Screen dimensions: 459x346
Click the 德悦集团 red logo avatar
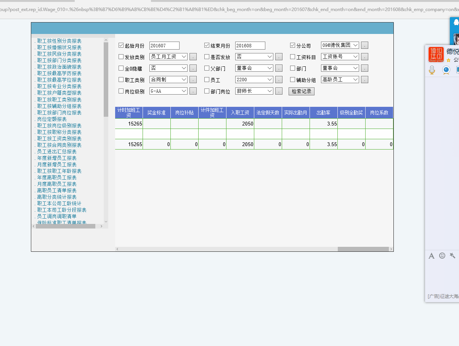436,55
